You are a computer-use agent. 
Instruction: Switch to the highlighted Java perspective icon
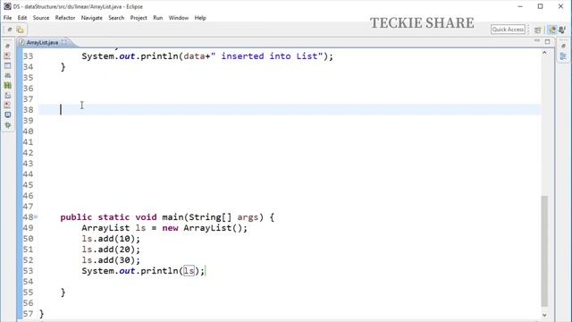552,30
